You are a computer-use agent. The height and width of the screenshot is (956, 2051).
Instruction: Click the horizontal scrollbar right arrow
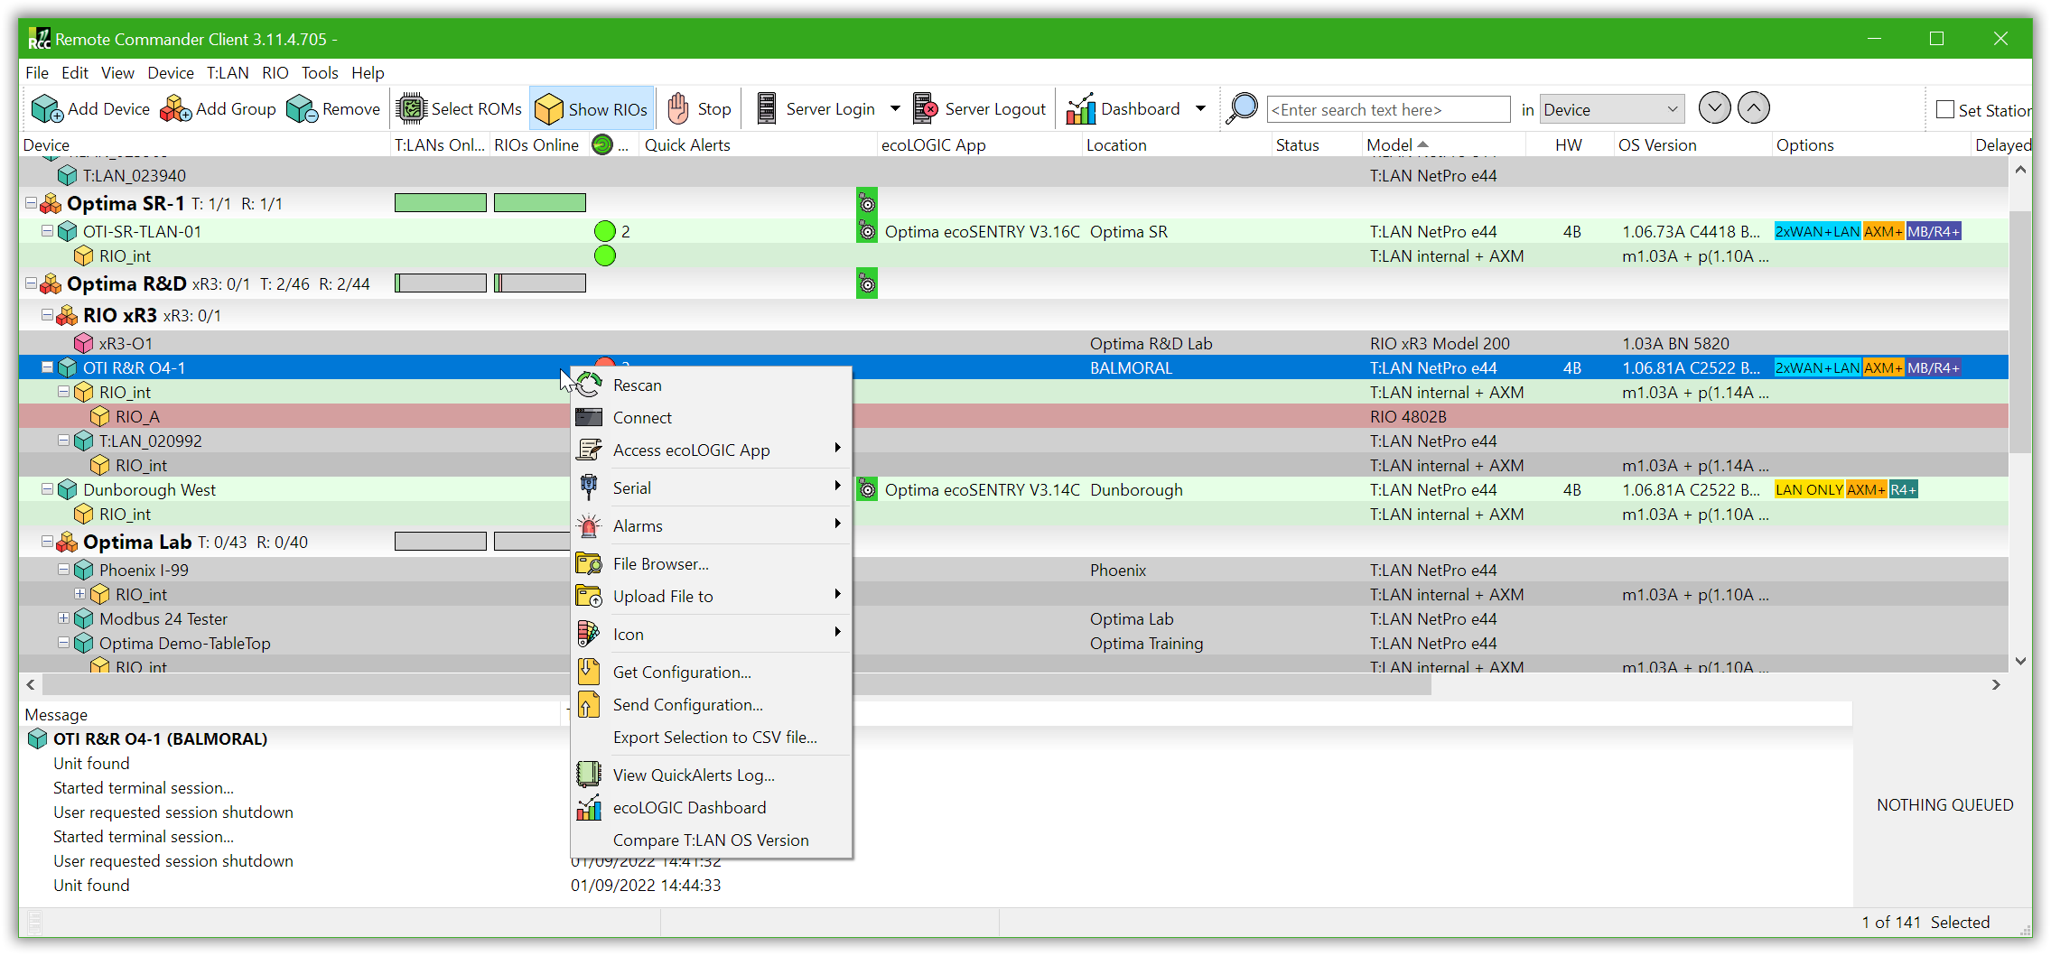click(x=1996, y=685)
